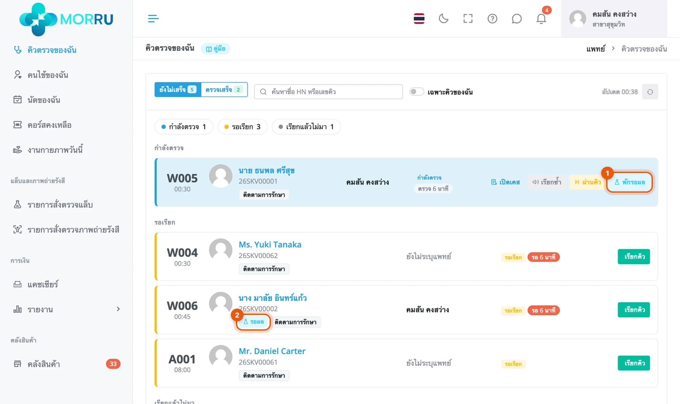The image size is (680, 404).
Task: Click Yuki Tanaka's avatar thumbnail
Action: point(221,250)
